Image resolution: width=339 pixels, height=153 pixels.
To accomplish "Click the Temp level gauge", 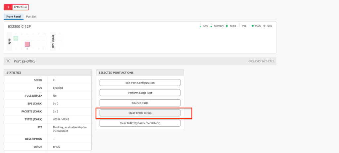I will [x=227, y=26].
